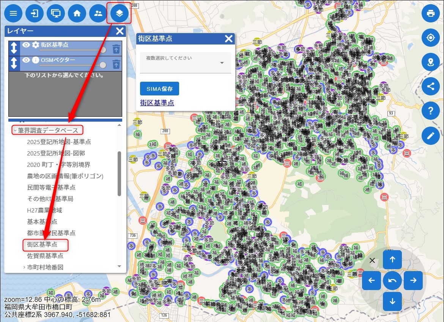Image resolution: width=444 pixels, height=322 pixels.
Task: Open the 街区基準点 hyperlink
Action: pyautogui.click(x=157, y=103)
